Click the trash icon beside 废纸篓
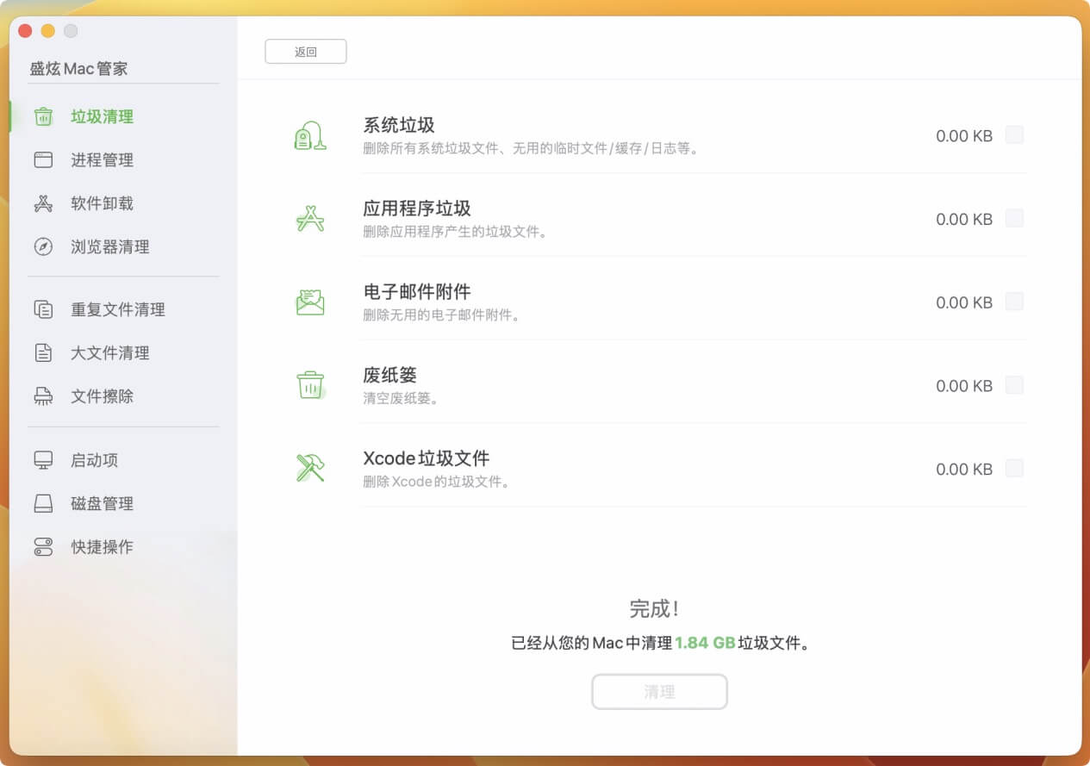The width and height of the screenshot is (1090, 766). [x=310, y=385]
